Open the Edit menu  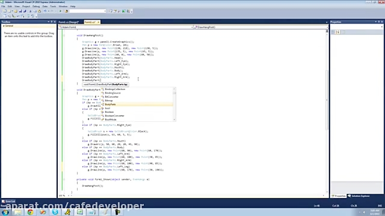10,6
